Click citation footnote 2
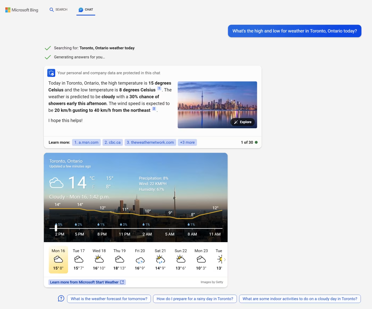 pyautogui.click(x=154, y=109)
